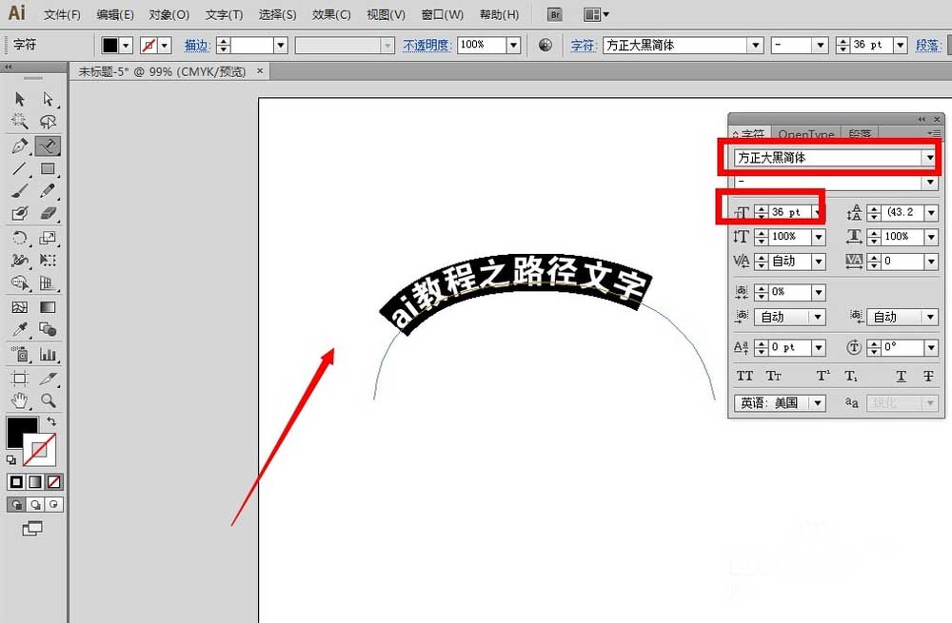Click the 段落 paragraph link
The image size is (952, 623).
click(928, 45)
